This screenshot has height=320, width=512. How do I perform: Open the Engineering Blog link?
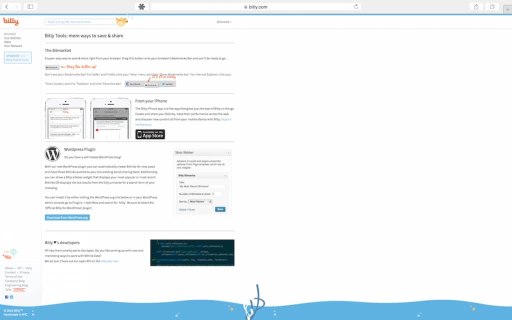[16, 285]
